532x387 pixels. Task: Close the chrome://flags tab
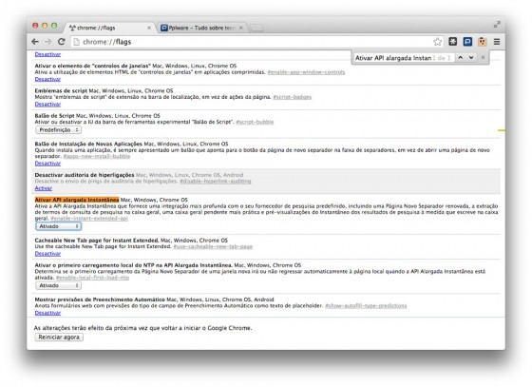tap(149, 28)
